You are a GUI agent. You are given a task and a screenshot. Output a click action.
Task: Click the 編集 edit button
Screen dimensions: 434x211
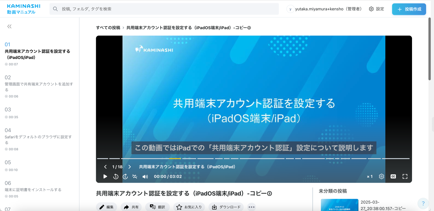point(107,207)
